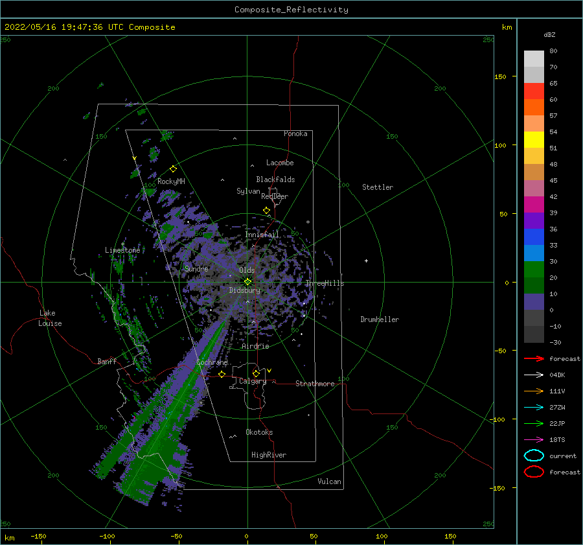Screen dimensions: 583x545
Task: Select the dark orange 60 dBZ swatch
Action: (534, 107)
